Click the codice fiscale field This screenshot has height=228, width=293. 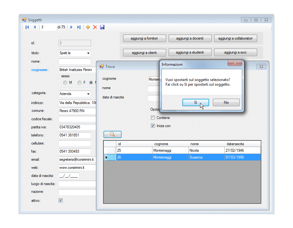click(x=77, y=119)
